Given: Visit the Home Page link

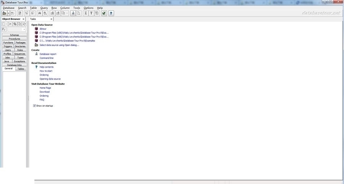Looking at the screenshot, I should point(45,88).
